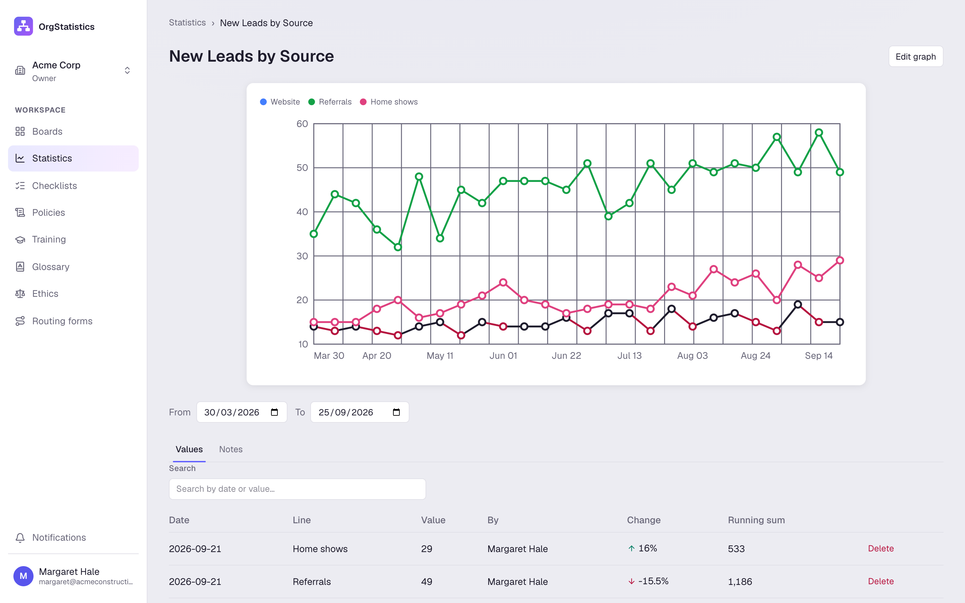Open Routing forms in the sidebar
The width and height of the screenshot is (965, 603).
tap(73, 321)
